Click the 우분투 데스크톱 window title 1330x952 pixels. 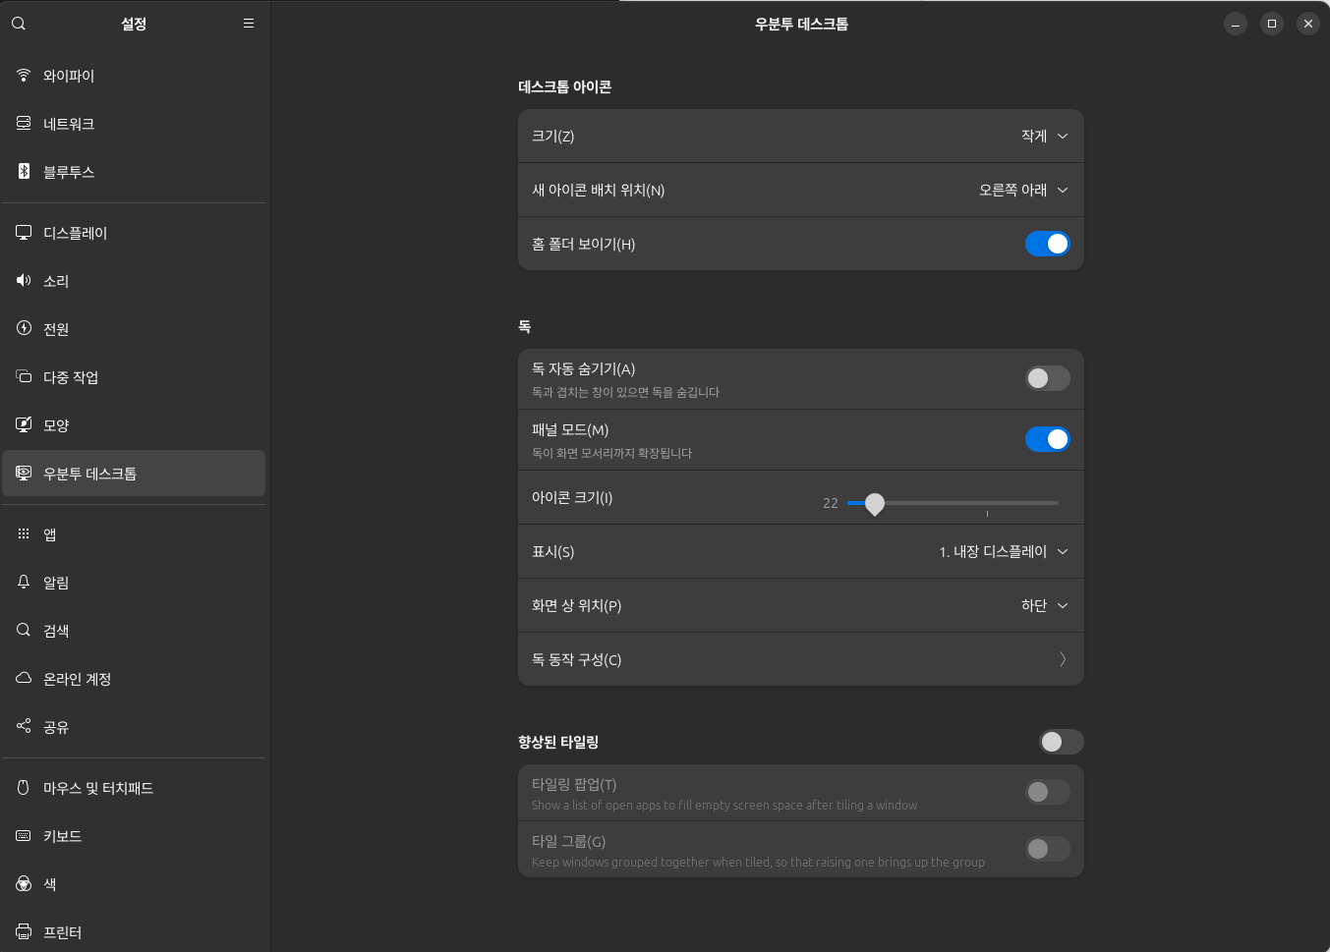(801, 24)
